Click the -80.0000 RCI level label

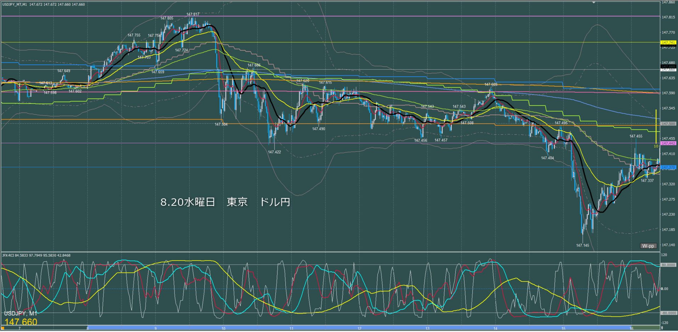pyautogui.click(x=668, y=313)
